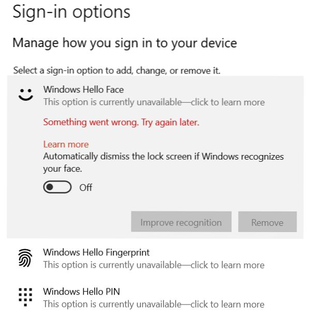Toggle automatic lock screen dismissal switch
Image resolution: width=322 pixels, height=321 pixels.
click(x=57, y=187)
